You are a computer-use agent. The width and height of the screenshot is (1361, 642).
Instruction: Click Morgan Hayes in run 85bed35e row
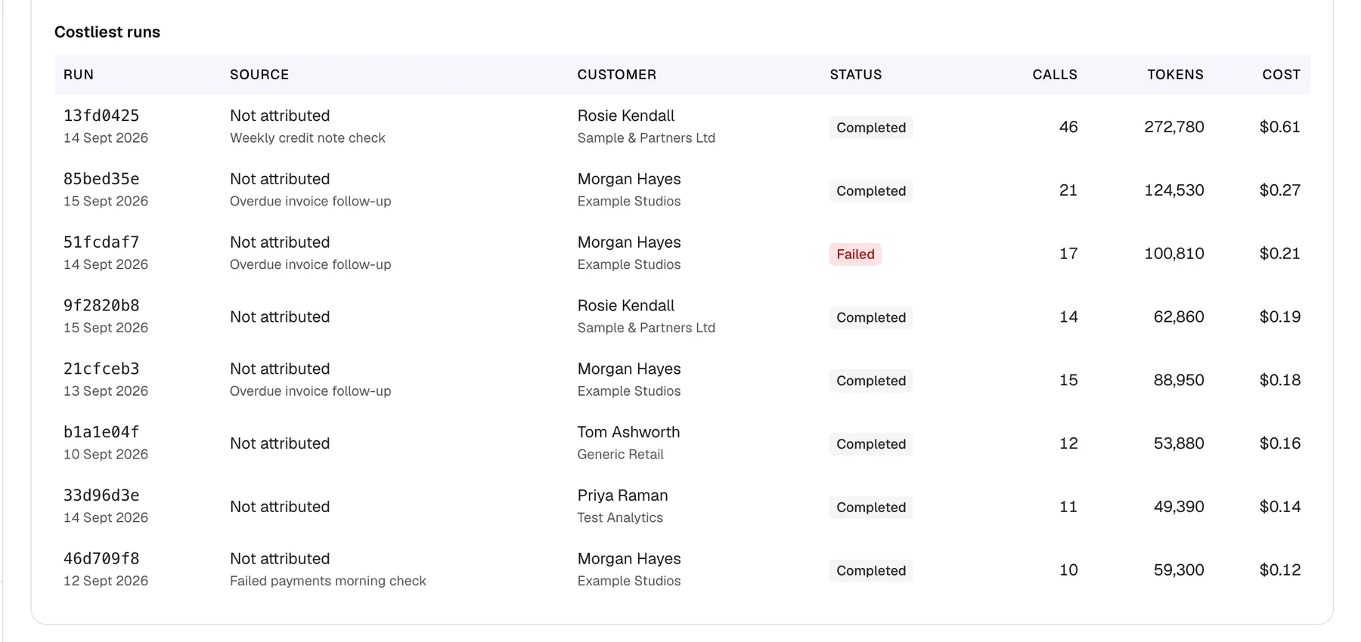tap(629, 179)
